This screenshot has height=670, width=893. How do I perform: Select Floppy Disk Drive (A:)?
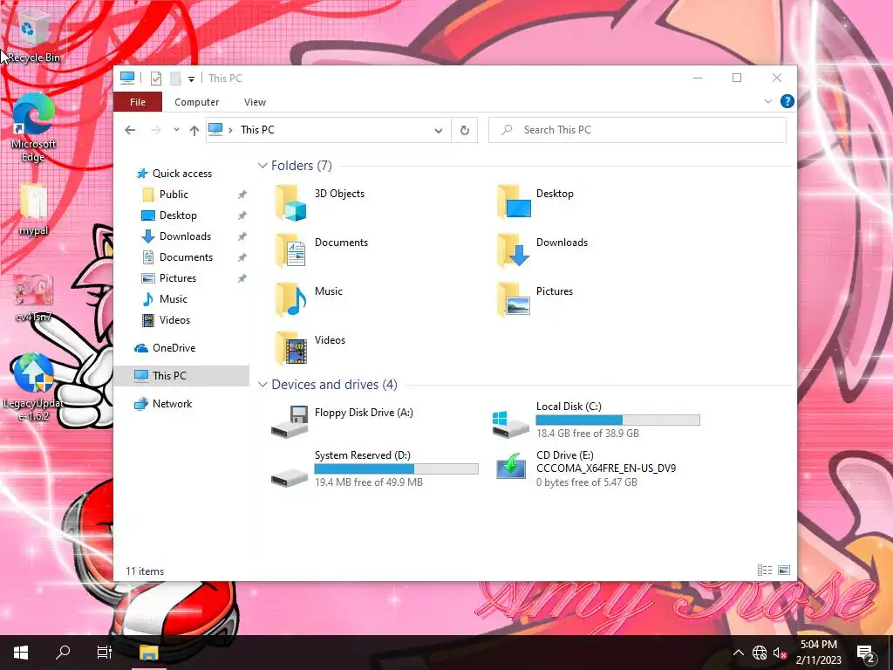342,421
